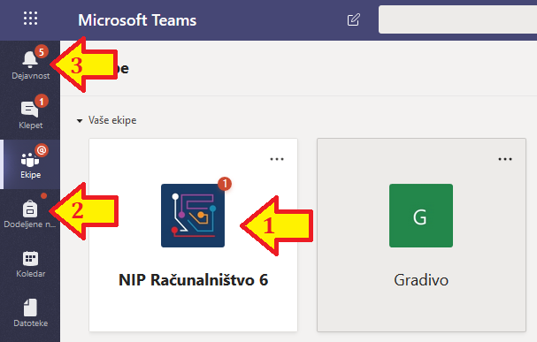Open the green Gradivo team avatar
The height and width of the screenshot is (342, 537).
[x=421, y=216]
